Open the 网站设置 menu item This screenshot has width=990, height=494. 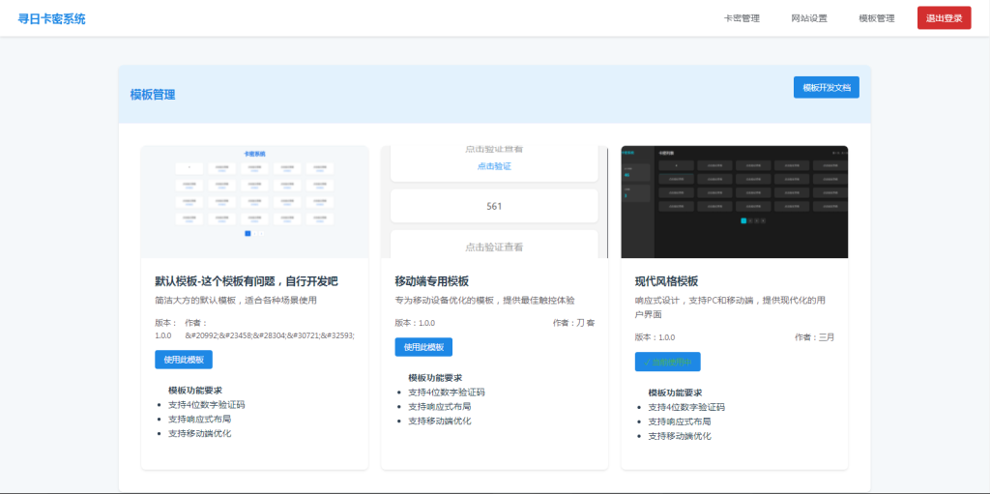coord(809,18)
